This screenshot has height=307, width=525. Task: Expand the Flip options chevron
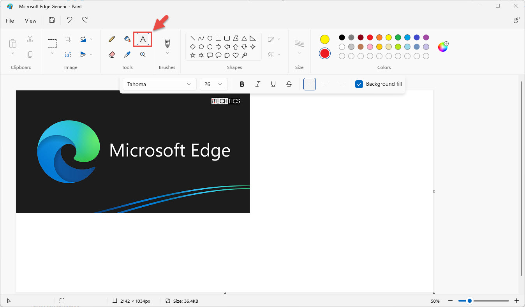pyautogui.click(x=92, y=55)
